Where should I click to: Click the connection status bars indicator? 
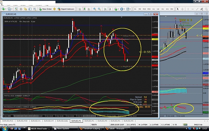185,125
